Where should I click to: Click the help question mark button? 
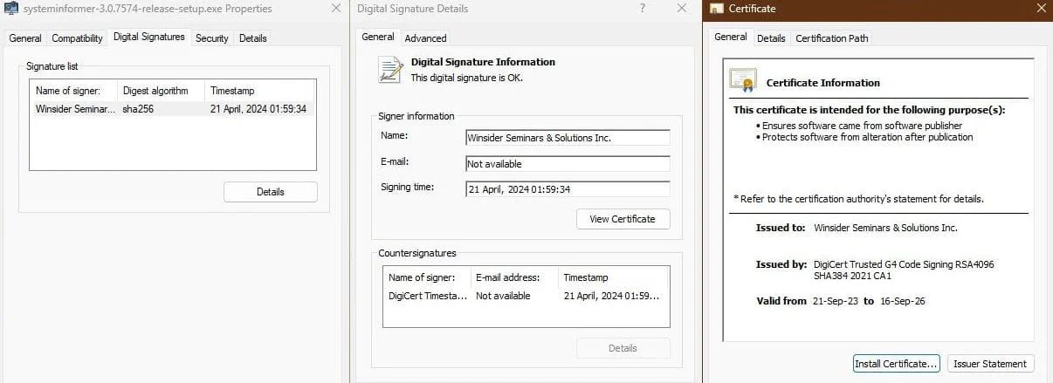[643, 9]
